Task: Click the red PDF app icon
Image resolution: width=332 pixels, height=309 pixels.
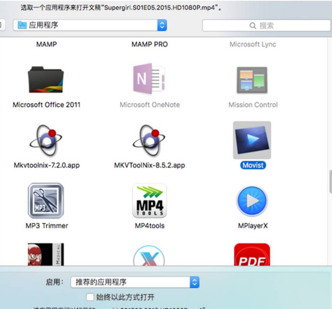Action: [252, 255]
